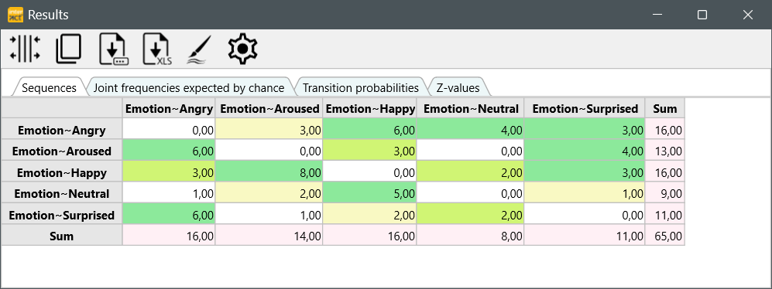Copy results with the duplicate pages icon

[68, 49]
